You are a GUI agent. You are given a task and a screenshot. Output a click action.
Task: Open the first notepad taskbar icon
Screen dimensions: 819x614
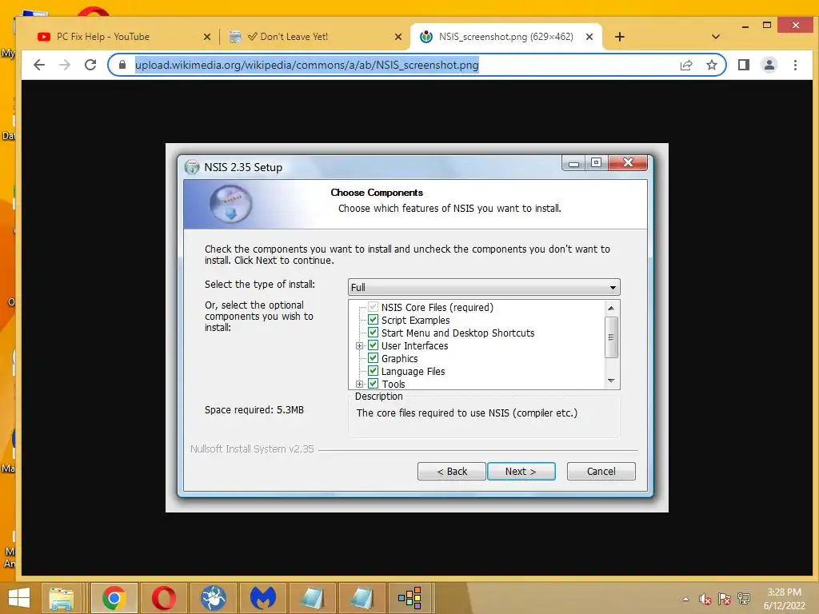(313, 598)
